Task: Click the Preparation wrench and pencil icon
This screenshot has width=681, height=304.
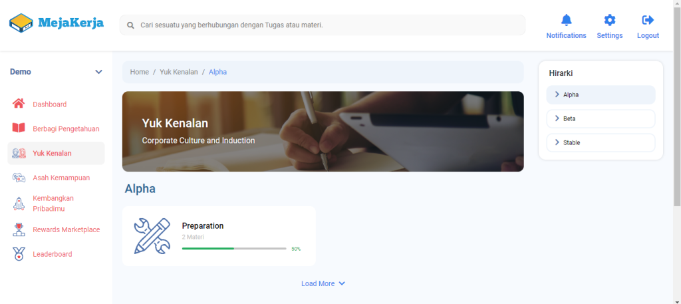Action: coord(152,236)
